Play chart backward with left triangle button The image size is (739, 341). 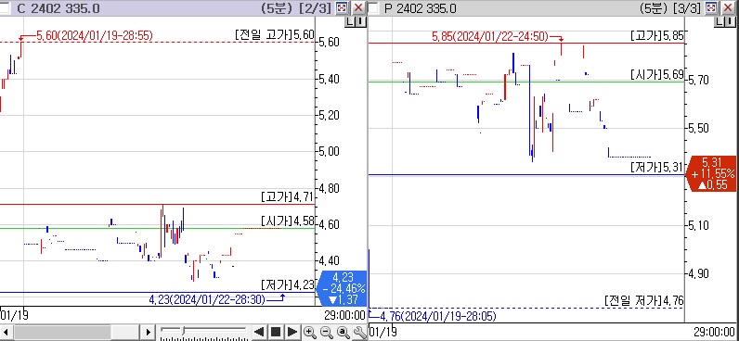[258, 332]
